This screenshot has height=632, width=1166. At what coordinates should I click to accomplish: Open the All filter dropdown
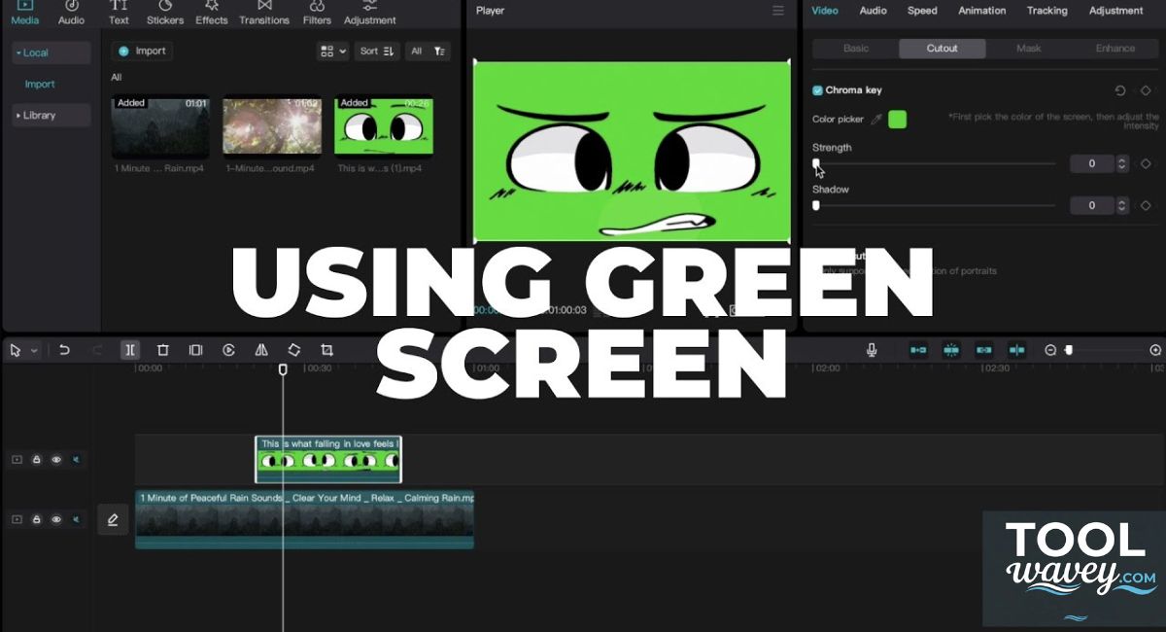point(428,51)
